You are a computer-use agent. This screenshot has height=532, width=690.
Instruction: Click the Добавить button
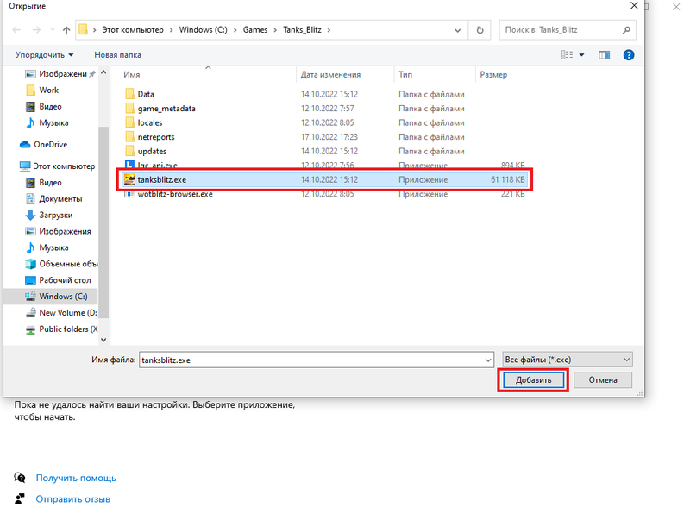coord(533,380)
